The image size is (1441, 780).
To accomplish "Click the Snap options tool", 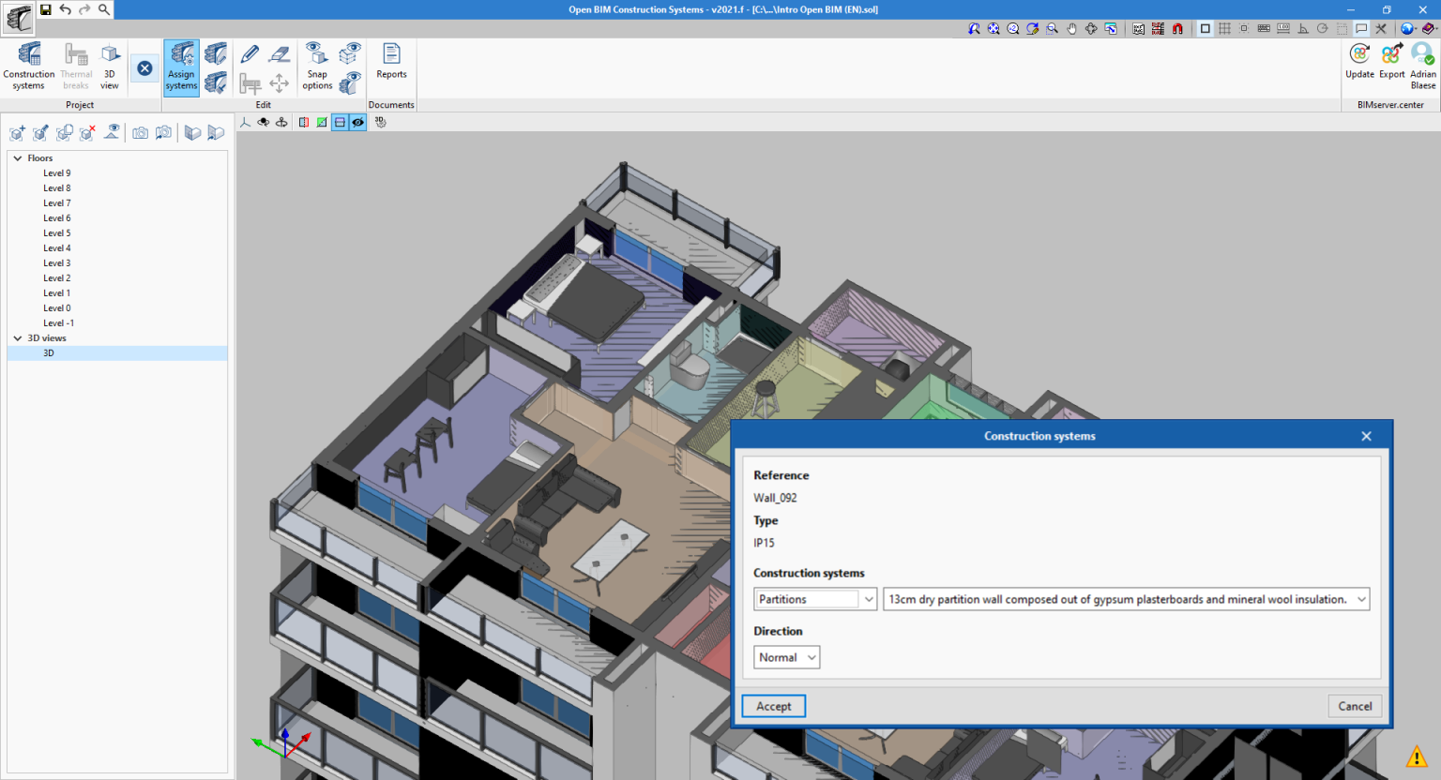I will [x=316, y=66].
